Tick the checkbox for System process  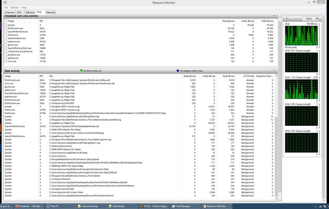pos(6,25)
